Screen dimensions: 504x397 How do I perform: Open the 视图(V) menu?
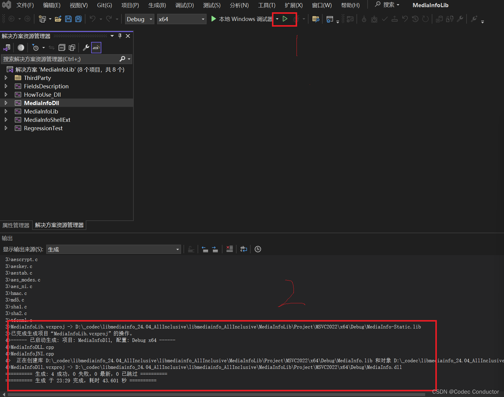tap(79, 5)
